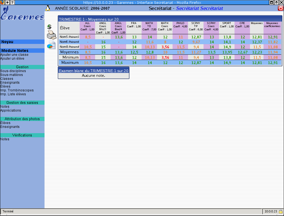This screenshot has width=284, height=216.
Task: Click the security padlock in status bar
Action: [280, 211]
